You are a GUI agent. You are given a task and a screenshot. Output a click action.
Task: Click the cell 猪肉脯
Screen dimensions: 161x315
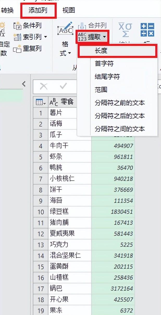click(x=69, y=223)
